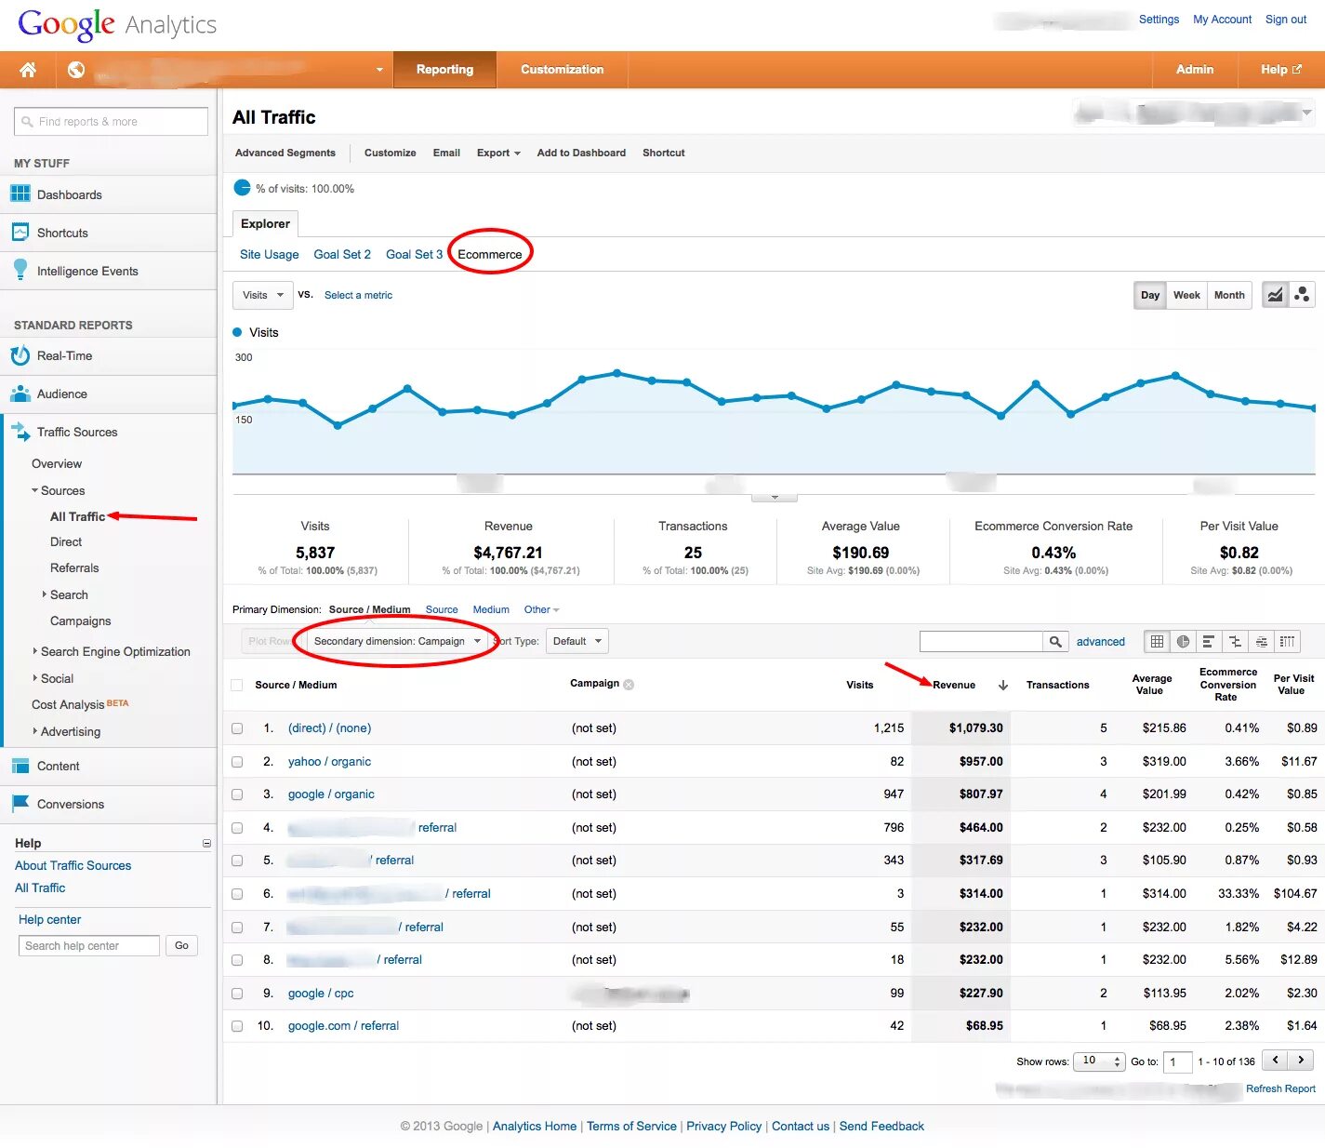Select the pivot table view icon
The height and width of the screenshot is (1148, 1325).
coord(1287,641)
